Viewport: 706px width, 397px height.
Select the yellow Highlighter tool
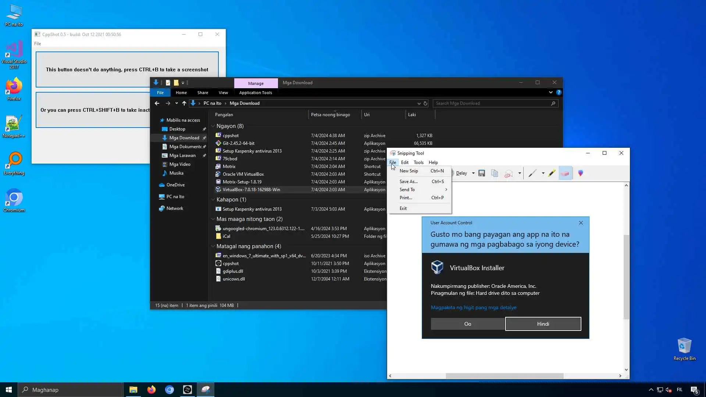click(x=552, y=173)
